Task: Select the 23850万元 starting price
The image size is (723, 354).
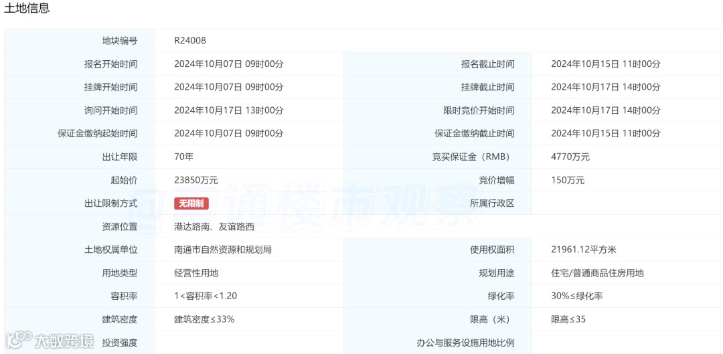Action: point(196,180)
